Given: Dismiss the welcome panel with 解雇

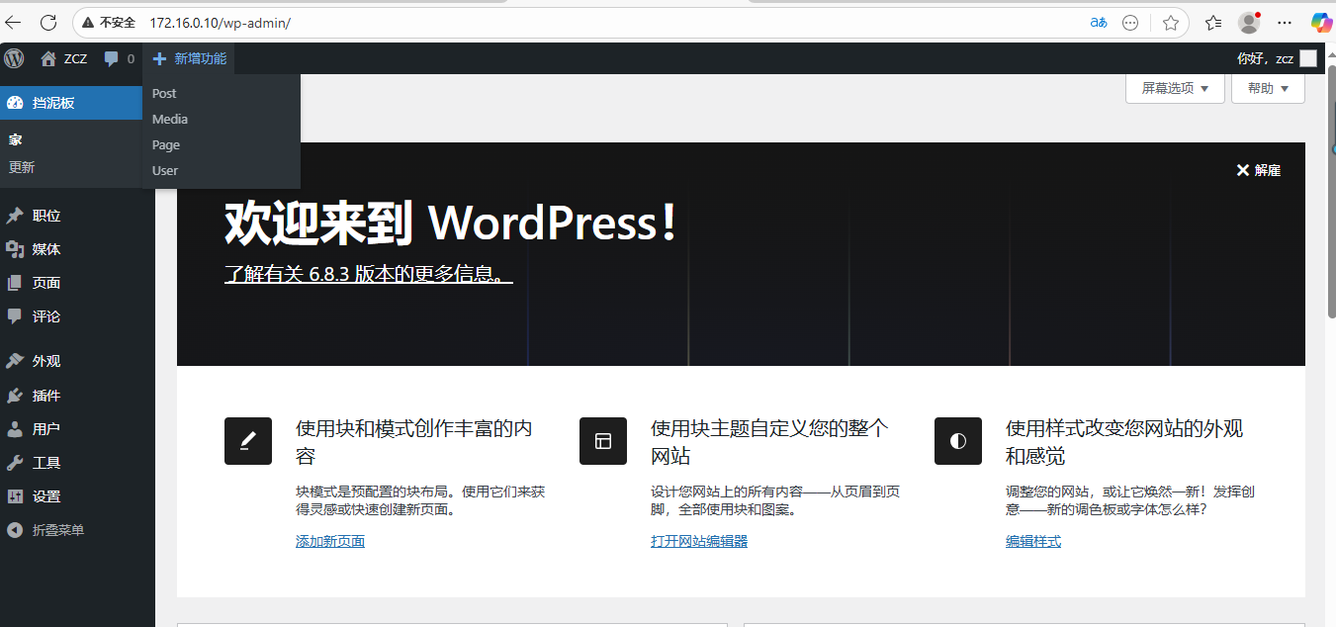Looking at the screenshot, I should click(x=1258, y=170).
